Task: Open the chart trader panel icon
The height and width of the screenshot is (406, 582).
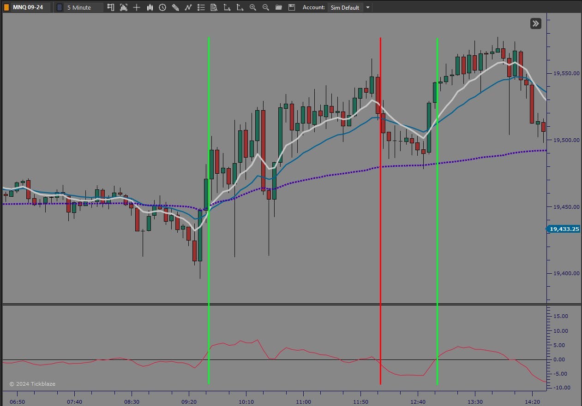Action: [x=111, y=7]
